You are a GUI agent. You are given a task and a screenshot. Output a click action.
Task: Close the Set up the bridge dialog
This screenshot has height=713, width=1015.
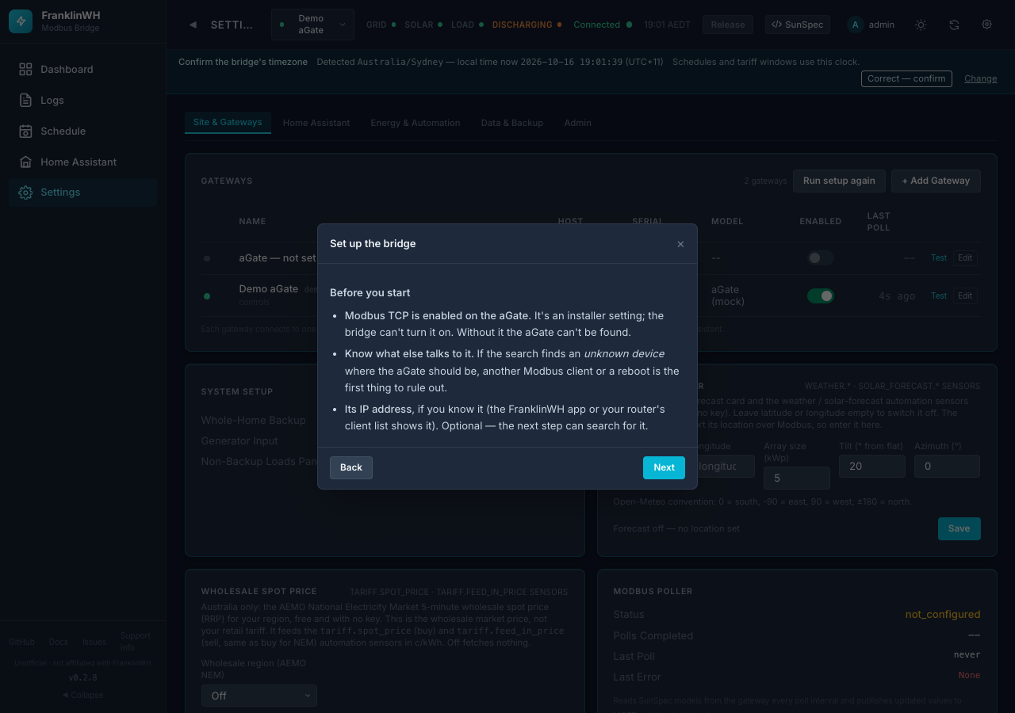pyautogui.click(x=680, y=244)
